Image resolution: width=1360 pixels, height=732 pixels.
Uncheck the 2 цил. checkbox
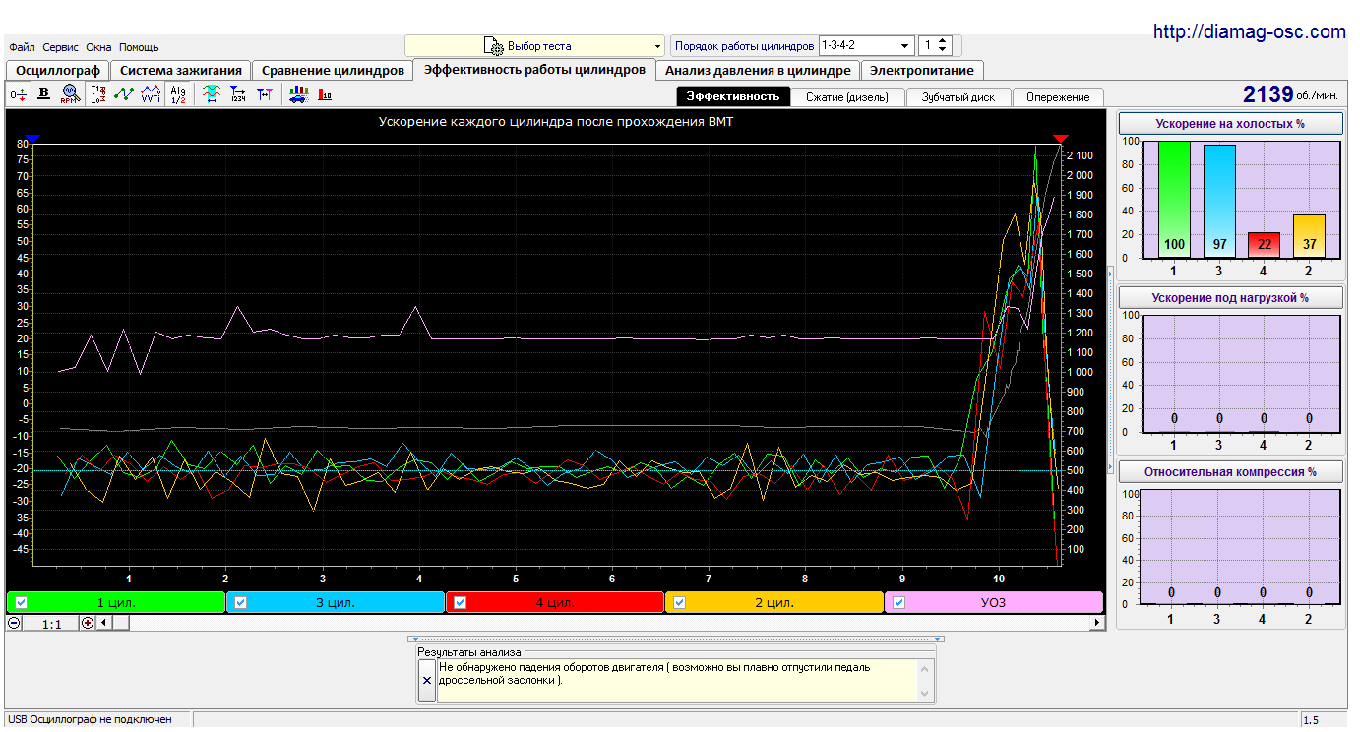pos(679,603)
